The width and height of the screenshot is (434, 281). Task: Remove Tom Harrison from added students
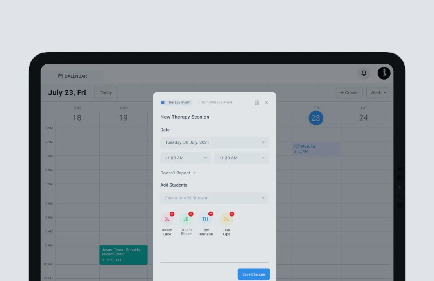click(211, 214)
